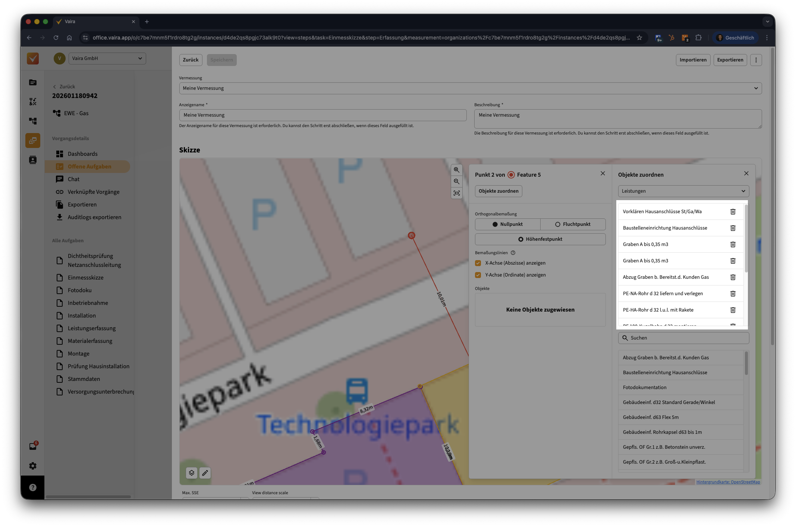The width and height of the screenshot is (796, 527).
Task: Click the Feature 5 red color marker
Action: point(511,175)
